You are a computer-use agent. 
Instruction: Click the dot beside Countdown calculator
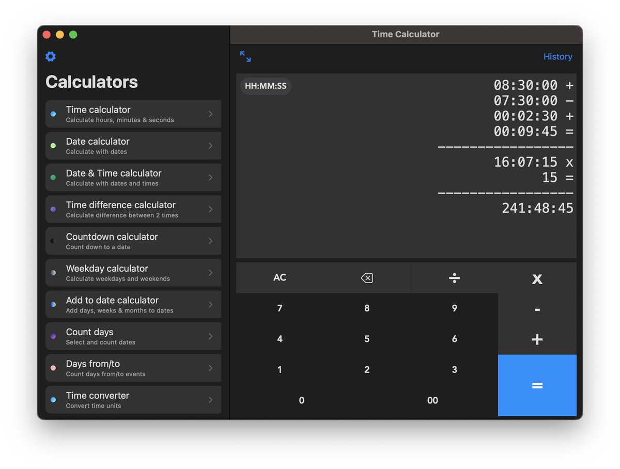[x=53, y=241]
